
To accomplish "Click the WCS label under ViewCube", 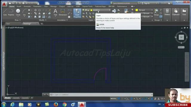I will point(181,47).
